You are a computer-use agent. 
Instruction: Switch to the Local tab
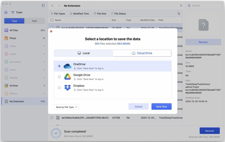83,53
